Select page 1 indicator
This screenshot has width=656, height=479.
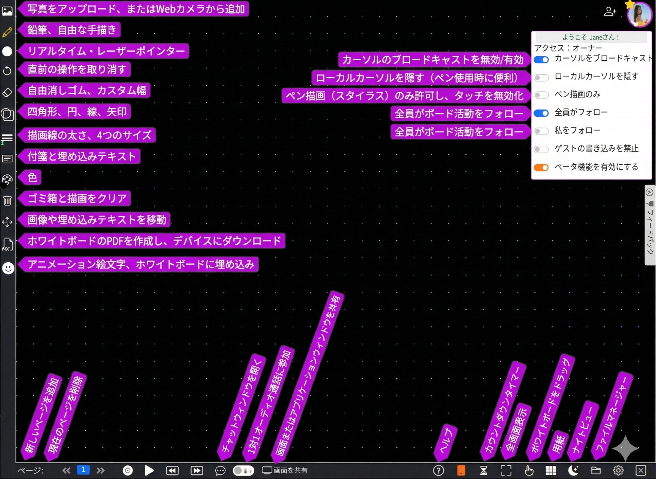(x=83, y=470)
